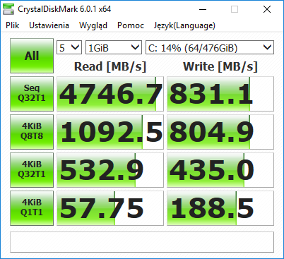Click the CrystalDiskMark app icon in title bar

(8, 9)
